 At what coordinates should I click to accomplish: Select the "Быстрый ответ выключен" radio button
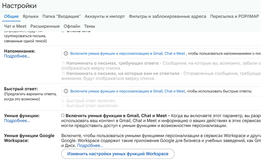[x=63, y=106]
